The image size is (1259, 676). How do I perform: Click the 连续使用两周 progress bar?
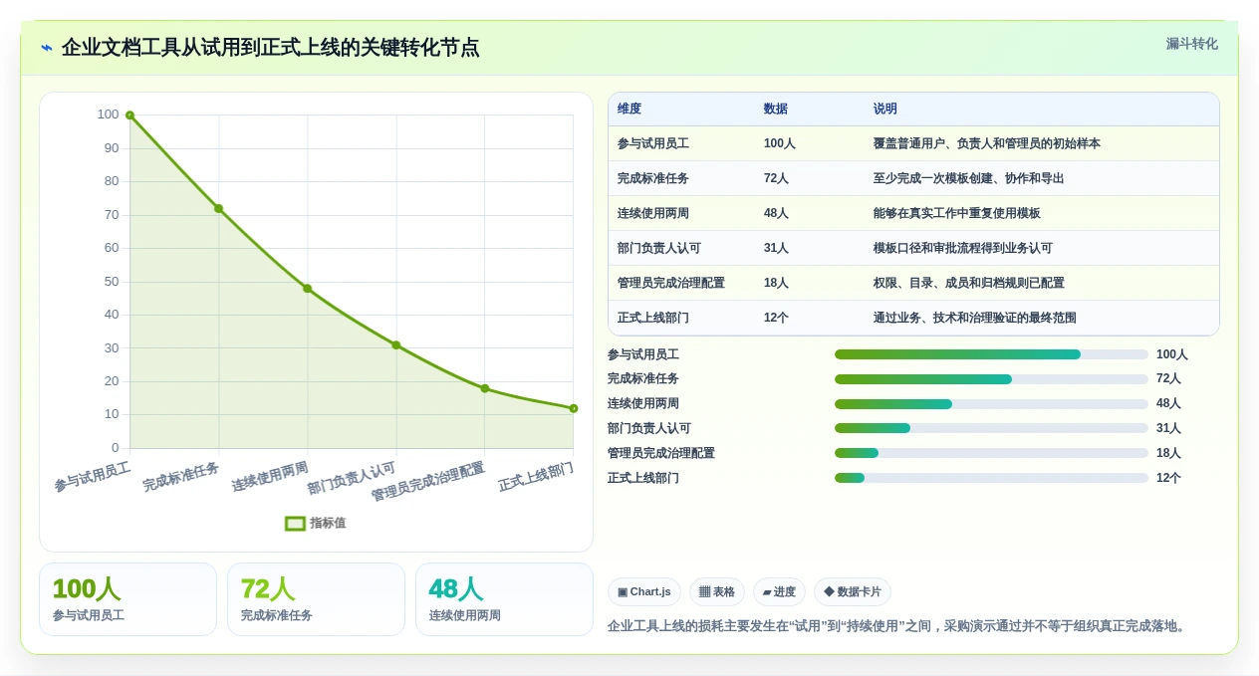click(991, 404)
